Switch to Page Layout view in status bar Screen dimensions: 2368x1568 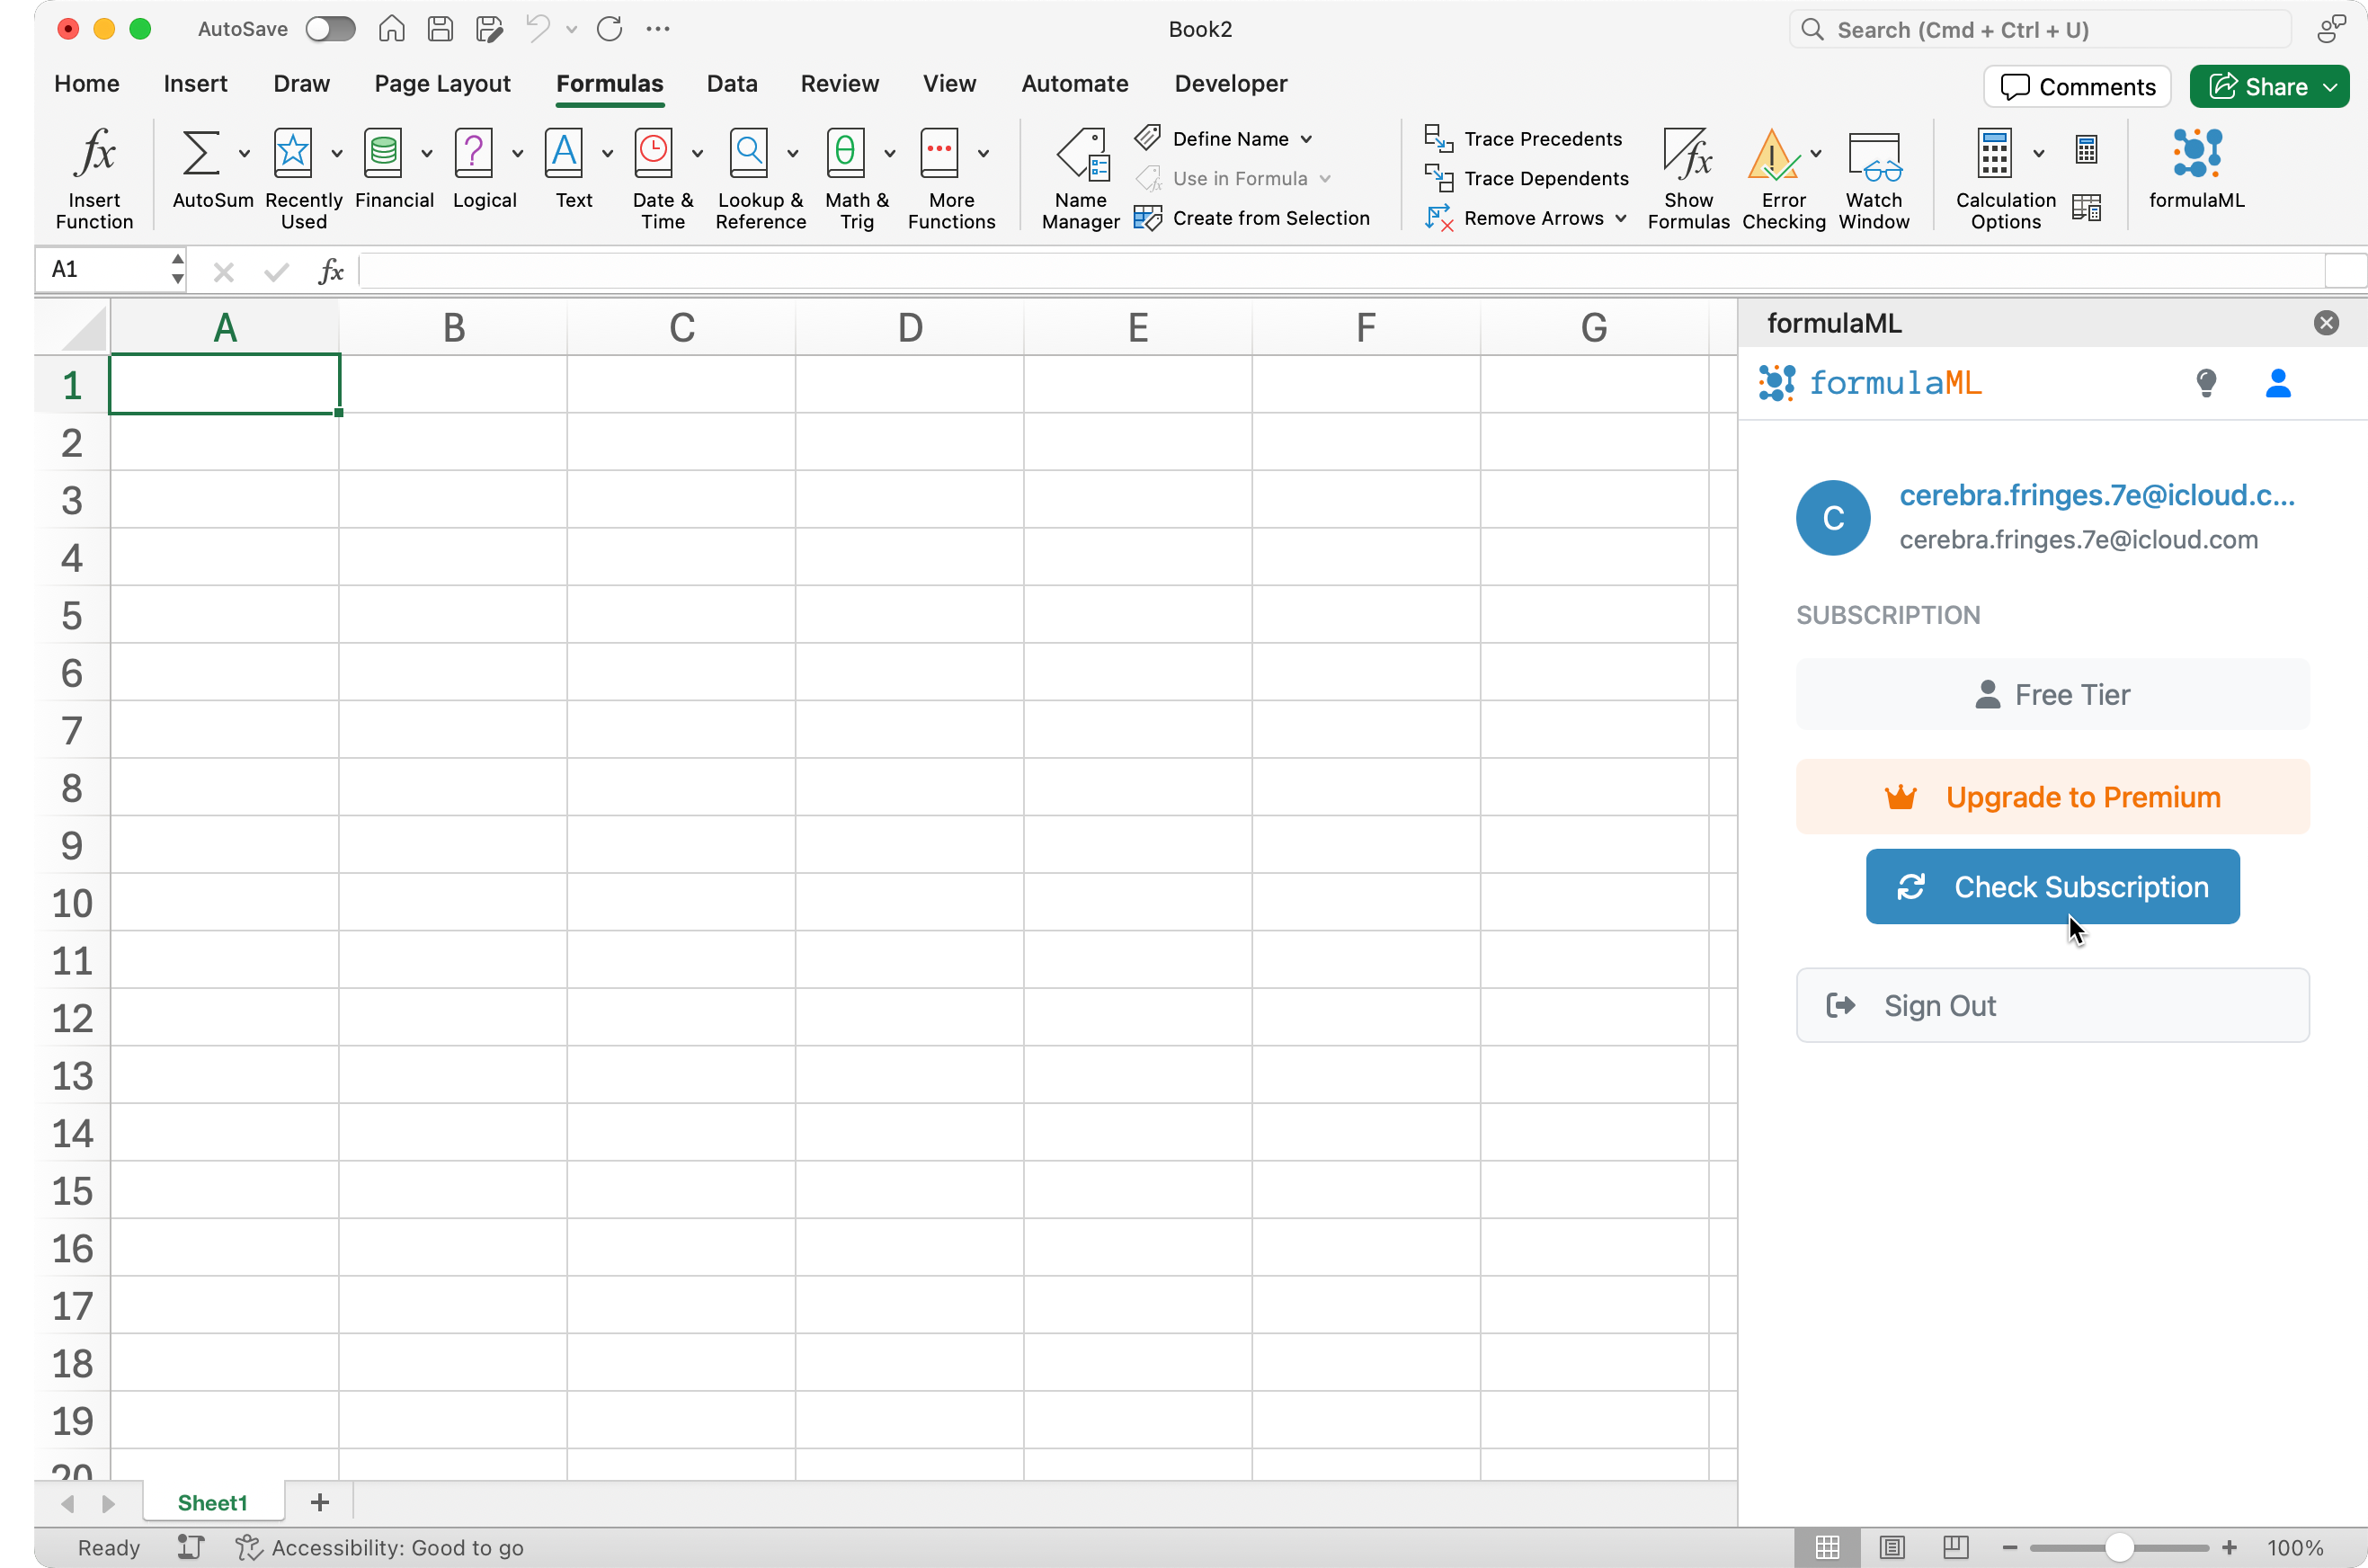1891,1547
